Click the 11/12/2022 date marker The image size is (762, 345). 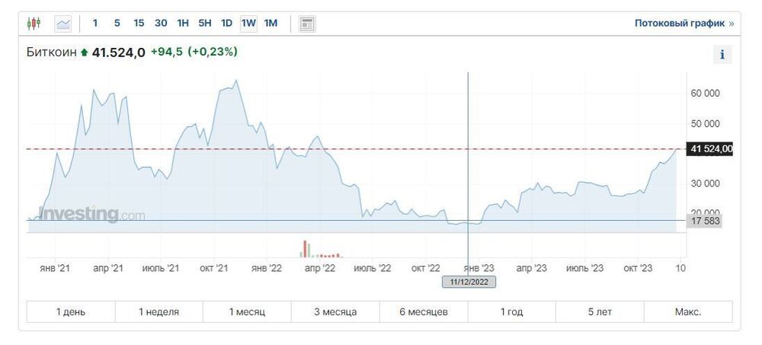(x=469, y=282)
